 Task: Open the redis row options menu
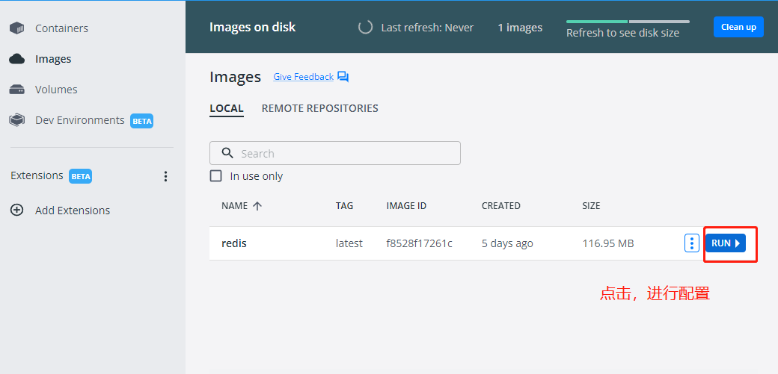tap(692, 243)
